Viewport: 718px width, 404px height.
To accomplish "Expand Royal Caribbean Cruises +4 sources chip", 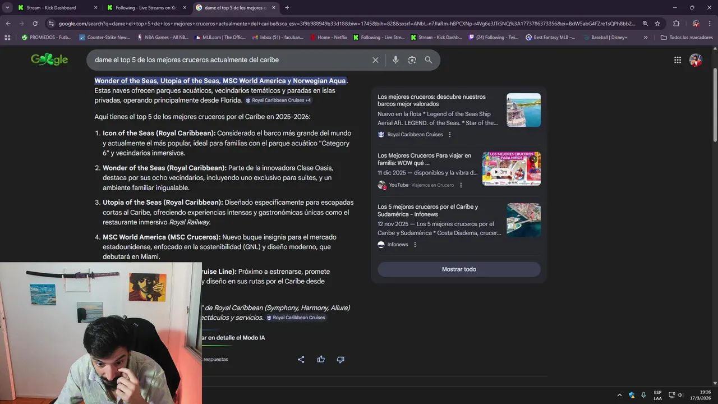I will pos(278,100).
